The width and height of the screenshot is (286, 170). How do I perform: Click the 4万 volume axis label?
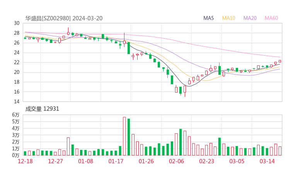coord(16,128)
